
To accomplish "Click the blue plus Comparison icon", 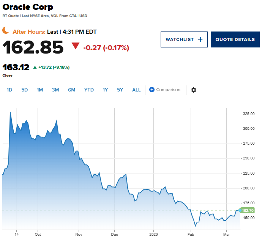I will (x=152, y=90).
